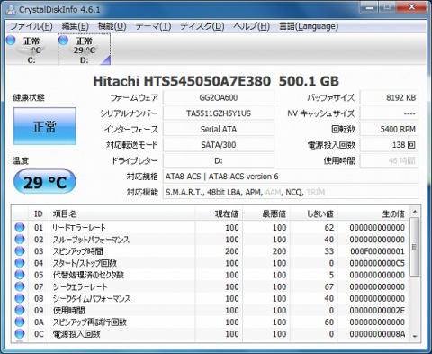Viewport: 432px width, 354px height.
Task: Open the ディスク(D) menu
Action: (x=202, y=26)
